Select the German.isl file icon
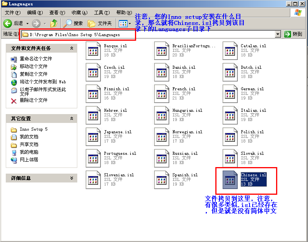The image size is (308, 242). pos(230,94)
